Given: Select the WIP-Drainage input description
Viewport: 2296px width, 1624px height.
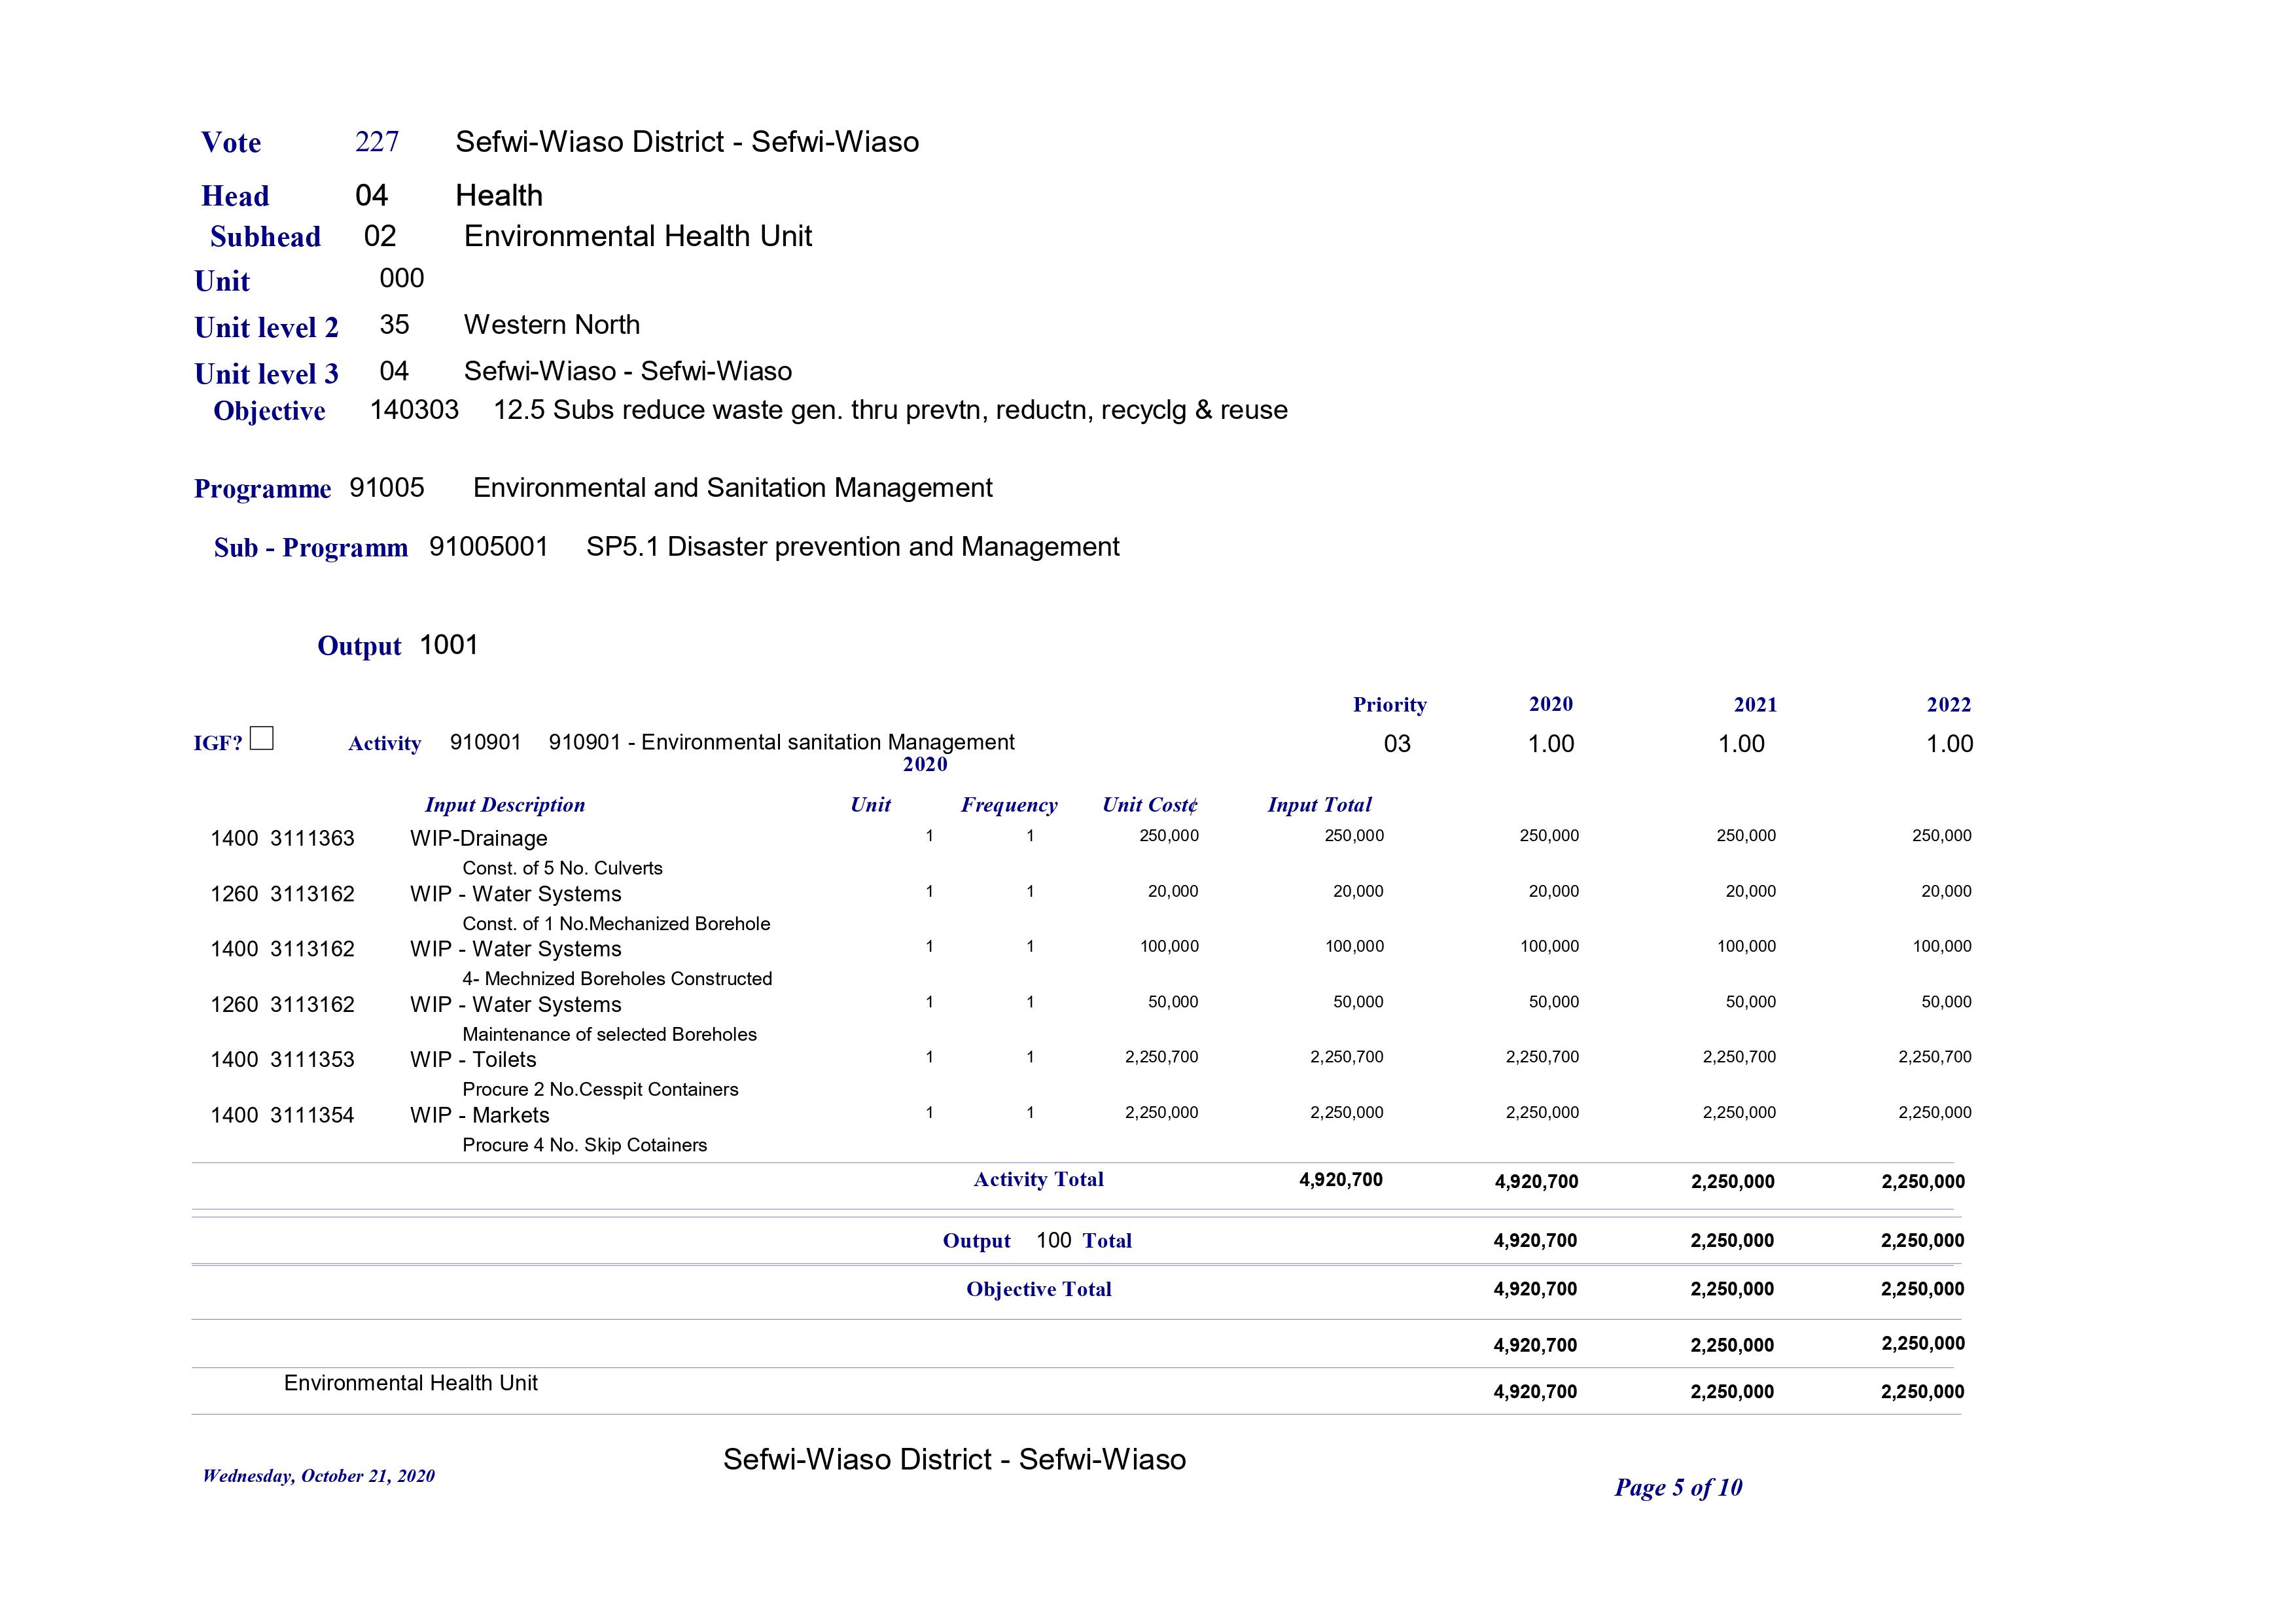Looking at the screenshot, I should tap(478, 839).
